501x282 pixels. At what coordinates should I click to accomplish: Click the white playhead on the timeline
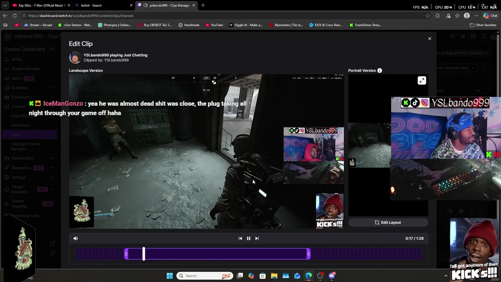pos(144,254)
